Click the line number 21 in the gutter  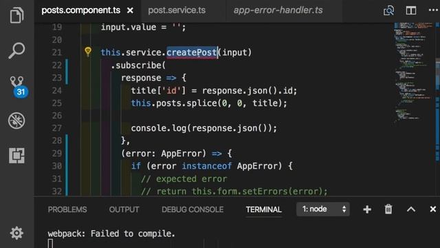[56, 52]
